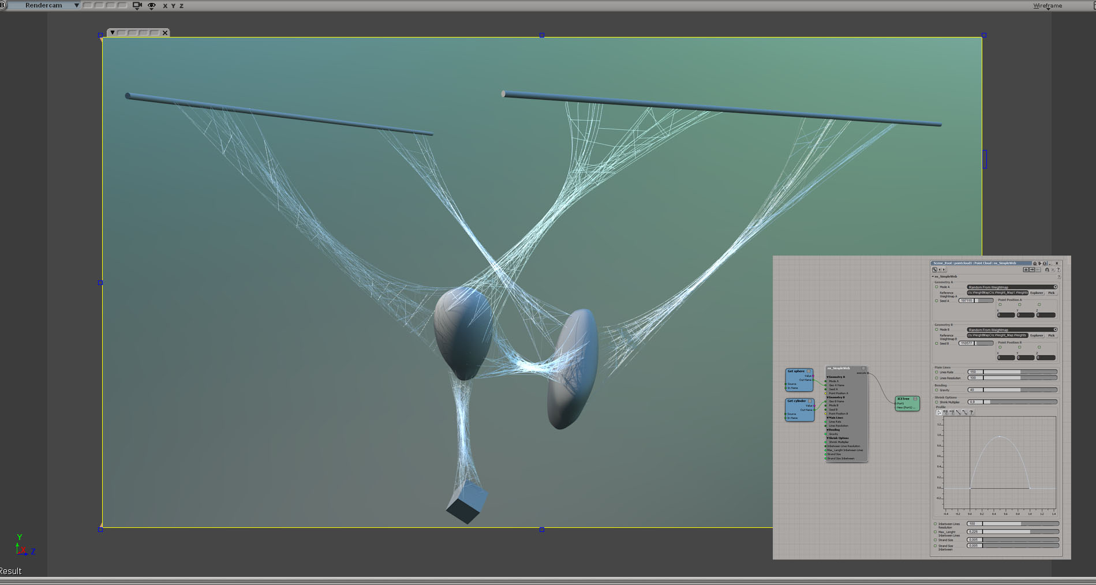Open the eye show/hide menu
The width and height of the screenshot is (1096, 585).
[152, 6]
